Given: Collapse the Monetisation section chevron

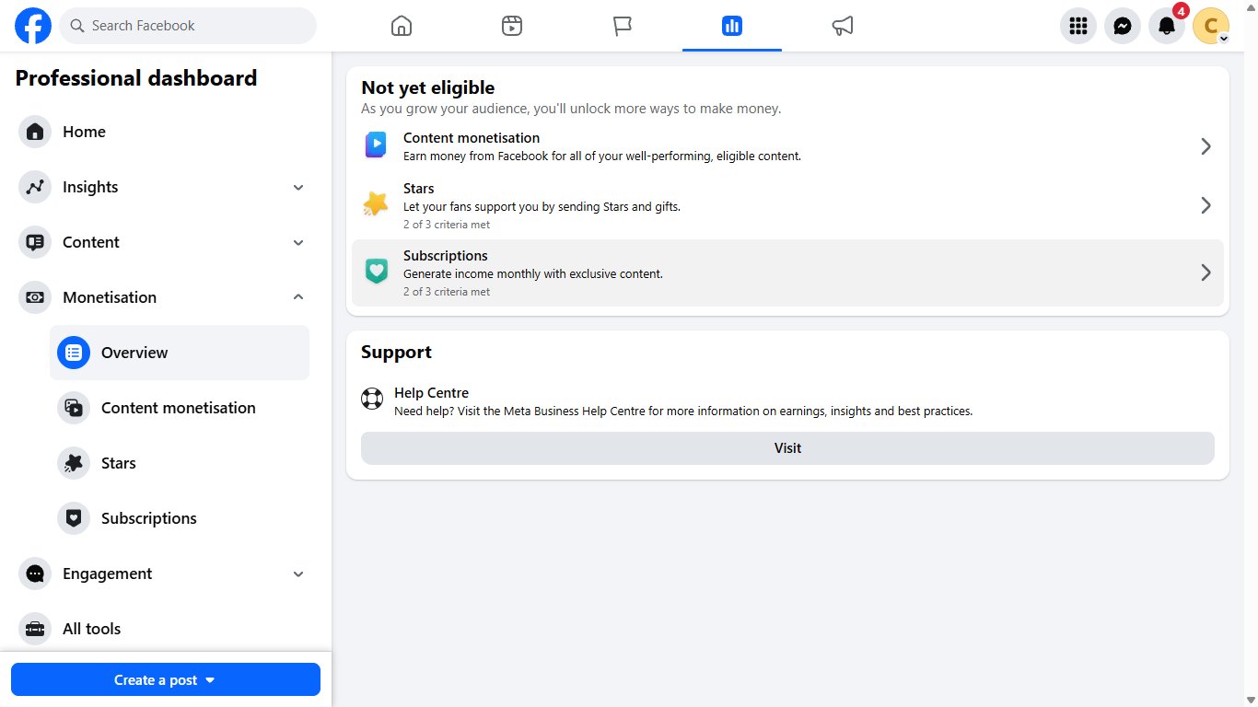Looking at the screenshot, I should click(298, 297).
